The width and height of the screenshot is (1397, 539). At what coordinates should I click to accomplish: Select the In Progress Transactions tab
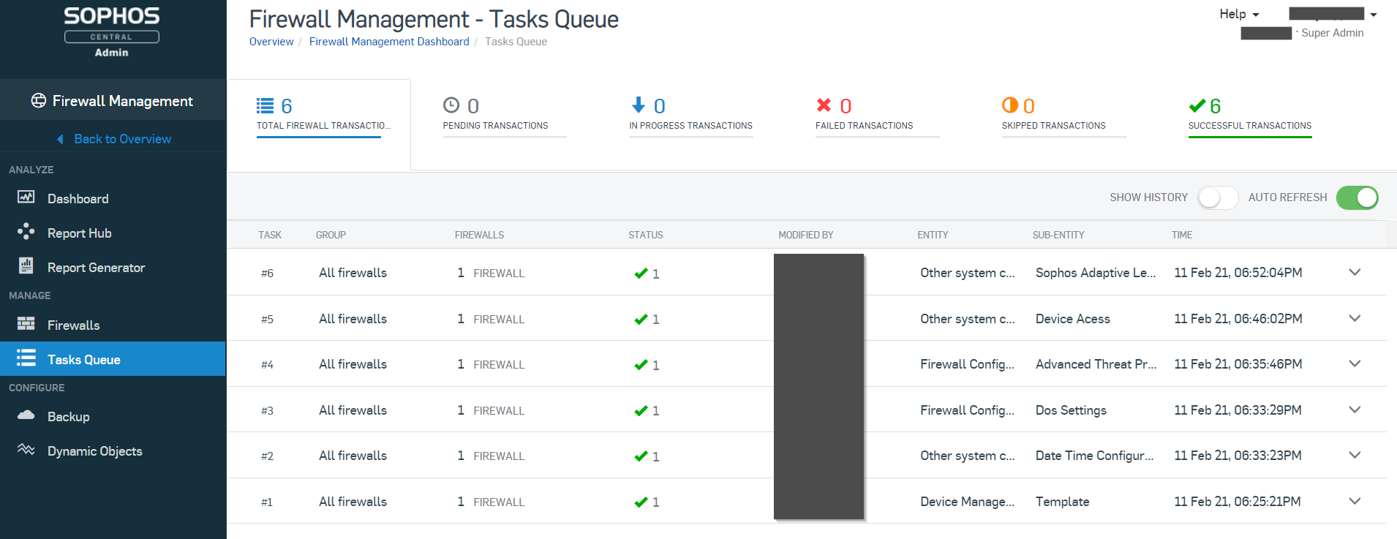click(691, 117)
